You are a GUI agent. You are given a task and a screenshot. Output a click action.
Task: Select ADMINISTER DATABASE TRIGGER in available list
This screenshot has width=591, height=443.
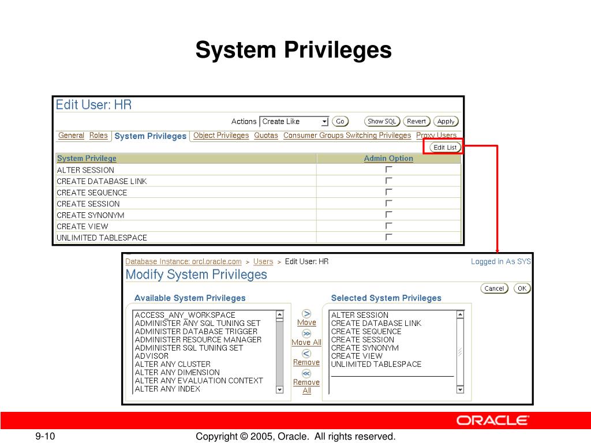click(196, 332)
